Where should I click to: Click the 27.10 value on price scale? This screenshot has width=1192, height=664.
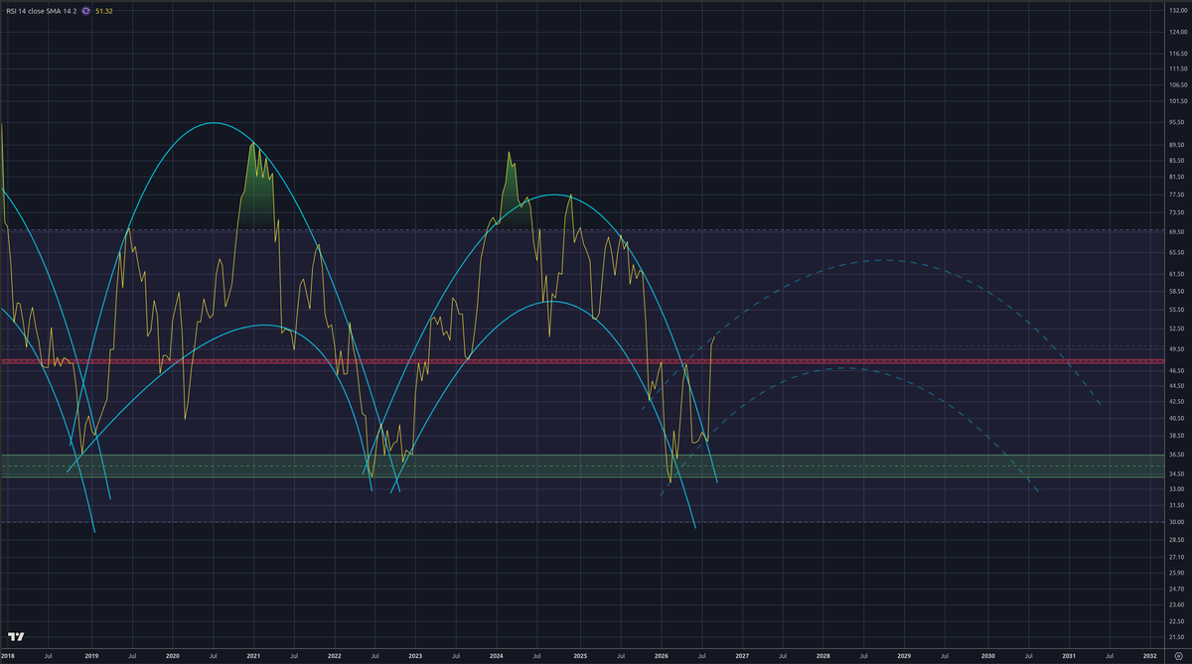coord(1178,557)
